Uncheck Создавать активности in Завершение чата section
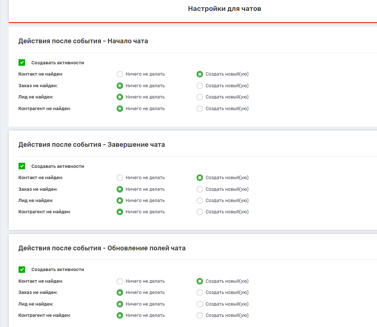The width and height of the screenshot is (377, 327). [22, 166]
